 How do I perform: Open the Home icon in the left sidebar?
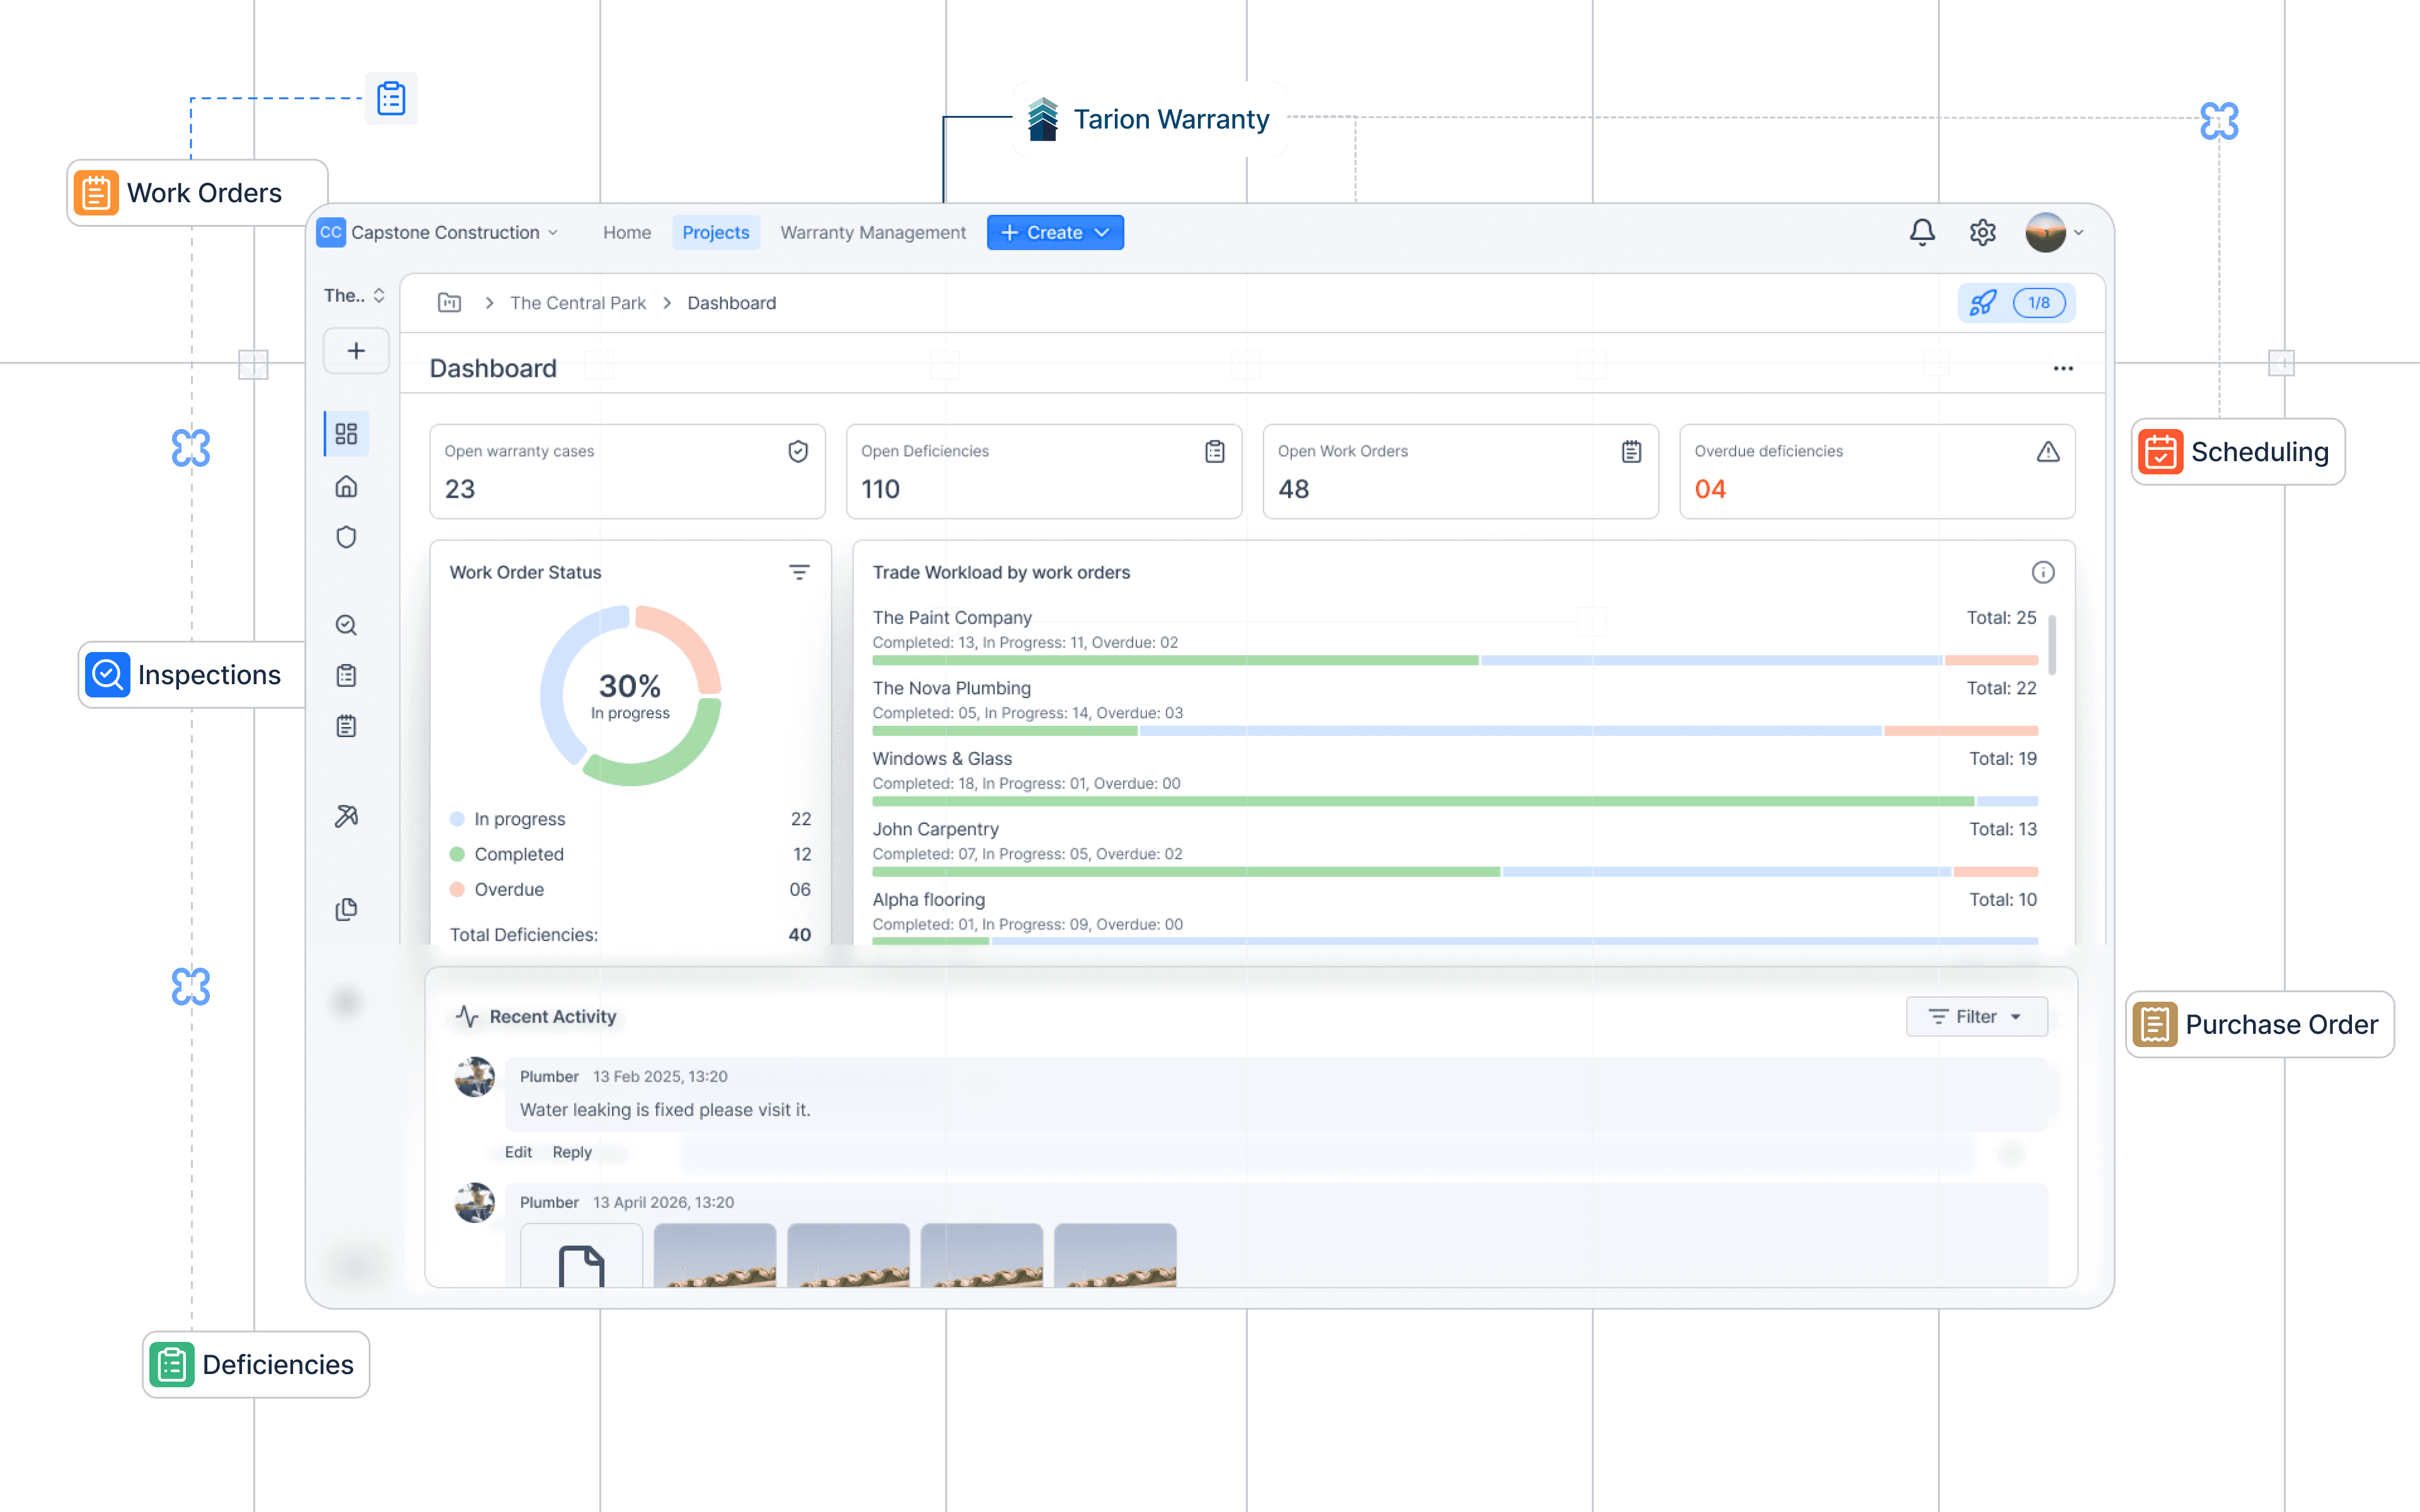tap(346, 487)
